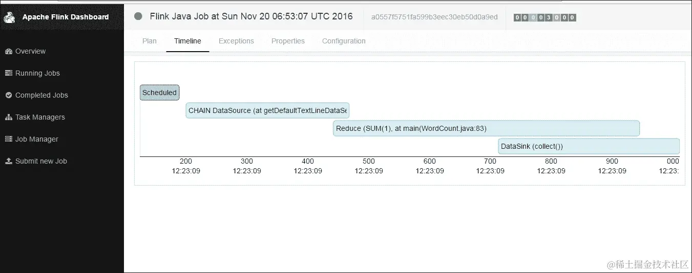
Task: Select the CHAIN DataSource timeline bar
Action: [267, 110]
